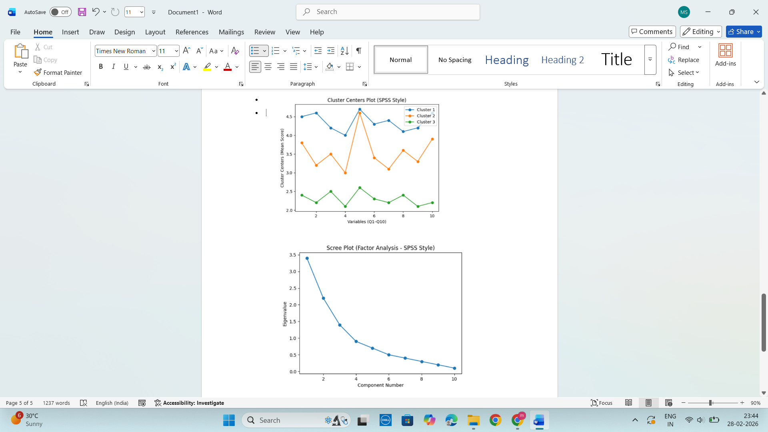Open the References tab

(x=192, y=32)
